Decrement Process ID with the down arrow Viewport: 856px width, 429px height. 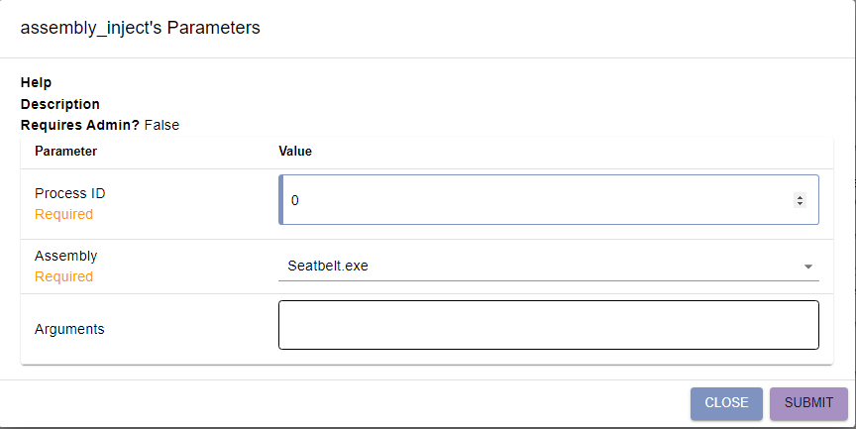point(800,203)
